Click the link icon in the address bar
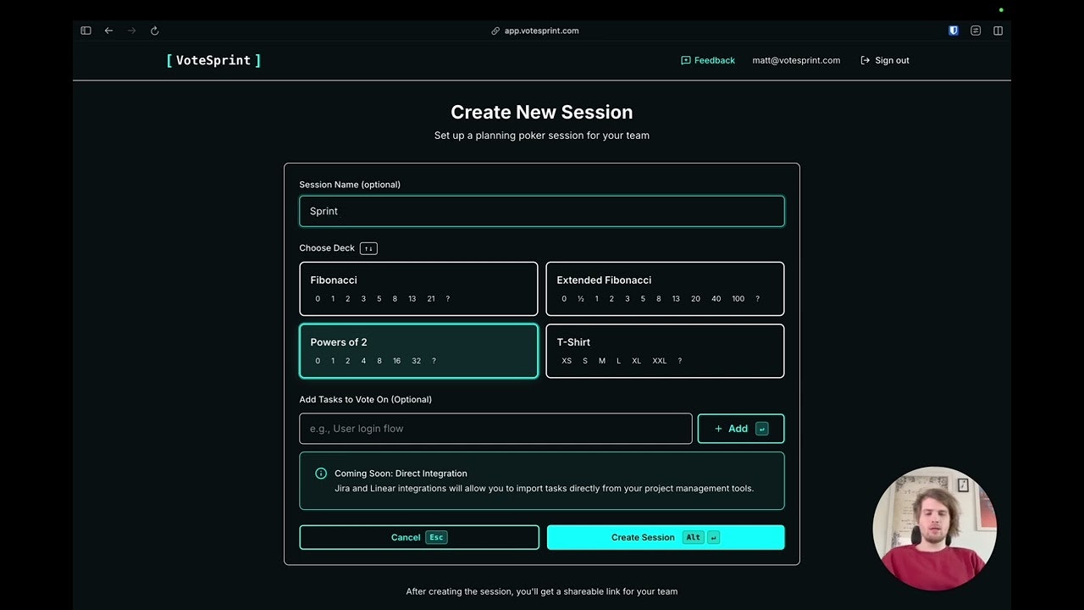This screenshot has width=1084, height=610. pos(495,30)
